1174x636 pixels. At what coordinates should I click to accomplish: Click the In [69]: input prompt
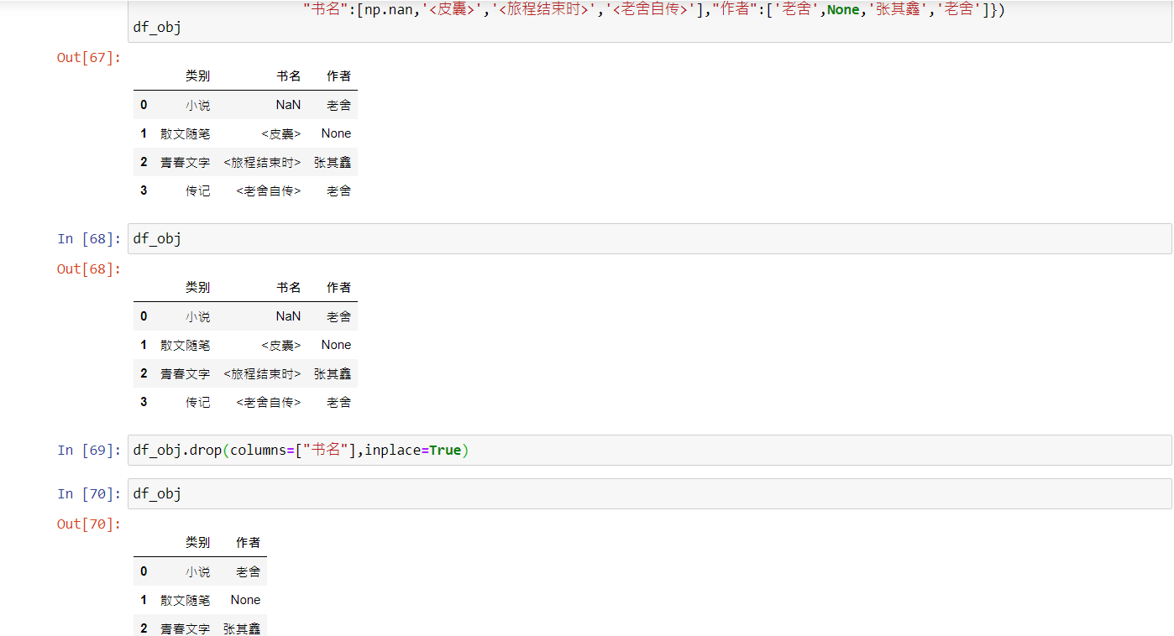click(89, 451)
